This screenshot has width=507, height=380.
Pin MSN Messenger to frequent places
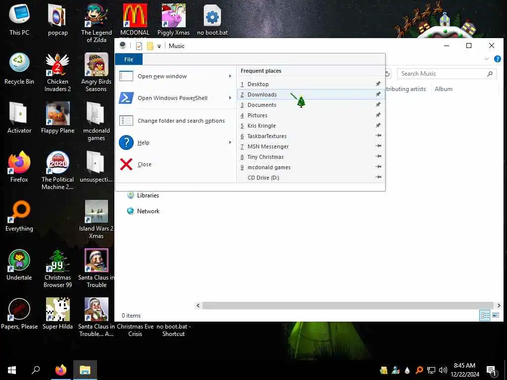(x=378, y=146)
